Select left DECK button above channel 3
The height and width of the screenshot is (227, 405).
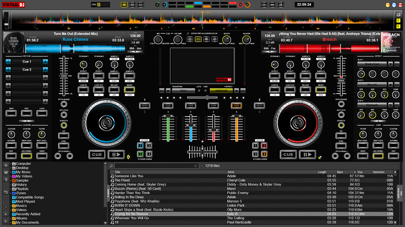coord(145,106)
